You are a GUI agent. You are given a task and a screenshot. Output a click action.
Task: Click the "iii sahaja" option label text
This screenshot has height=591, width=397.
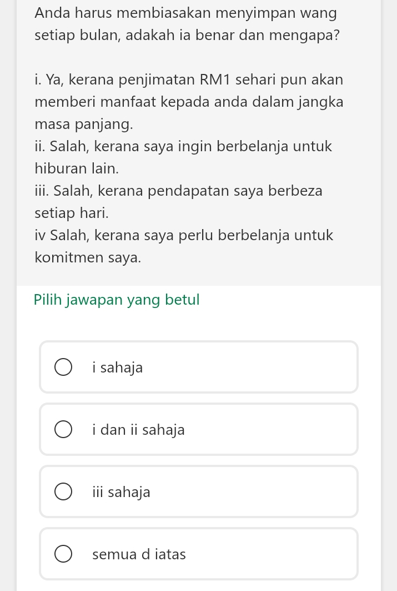(122, 492)
